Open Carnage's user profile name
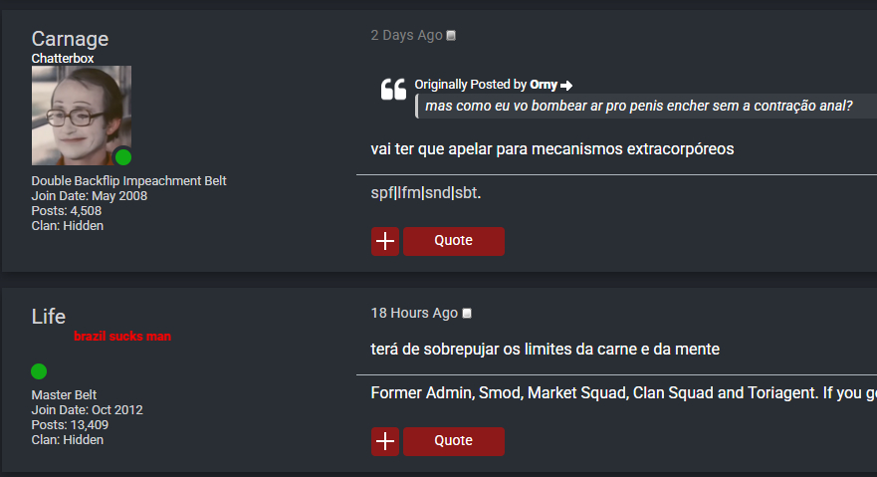 [x=70, y=39]
